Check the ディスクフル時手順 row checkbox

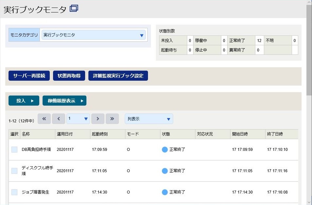point(14,171)
